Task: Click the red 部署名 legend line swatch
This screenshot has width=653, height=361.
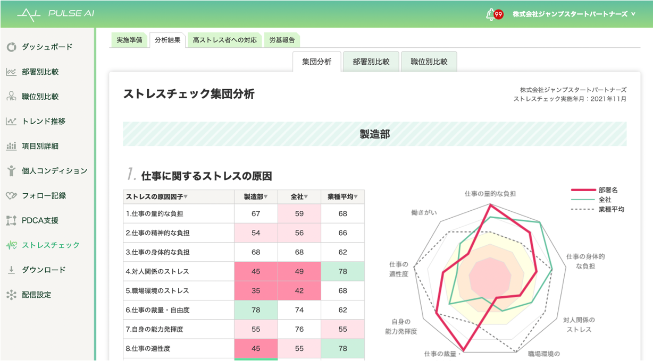Action: (583, 190)
